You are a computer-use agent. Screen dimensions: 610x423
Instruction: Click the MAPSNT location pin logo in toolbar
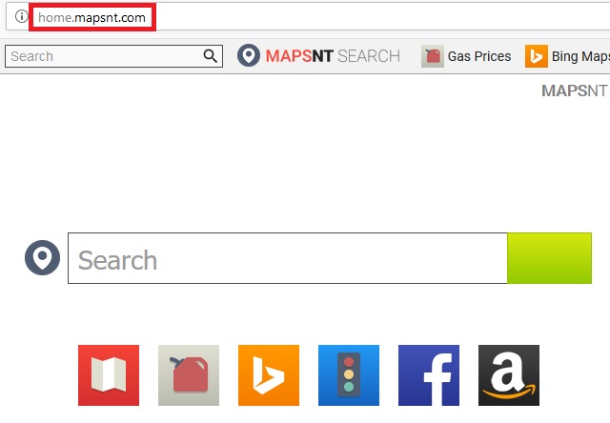[x=249, y=55]
